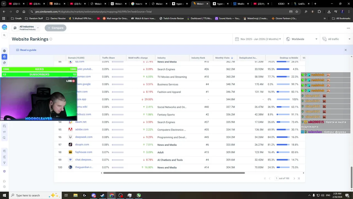This screenshot has height=199, width=353.
Task: Click the info icon beside Website Rankings
Action: (51, 39)
